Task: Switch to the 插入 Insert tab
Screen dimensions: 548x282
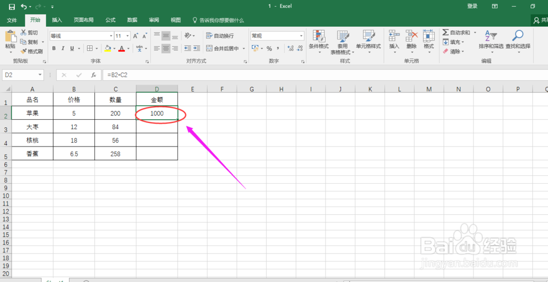Action: (57, 20)
